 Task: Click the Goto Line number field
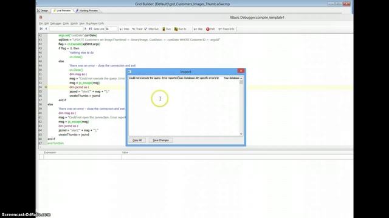[111, 29]
